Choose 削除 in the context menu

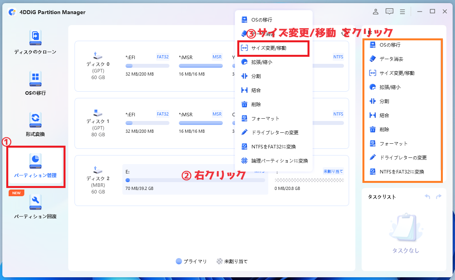(x=274, y=104)
